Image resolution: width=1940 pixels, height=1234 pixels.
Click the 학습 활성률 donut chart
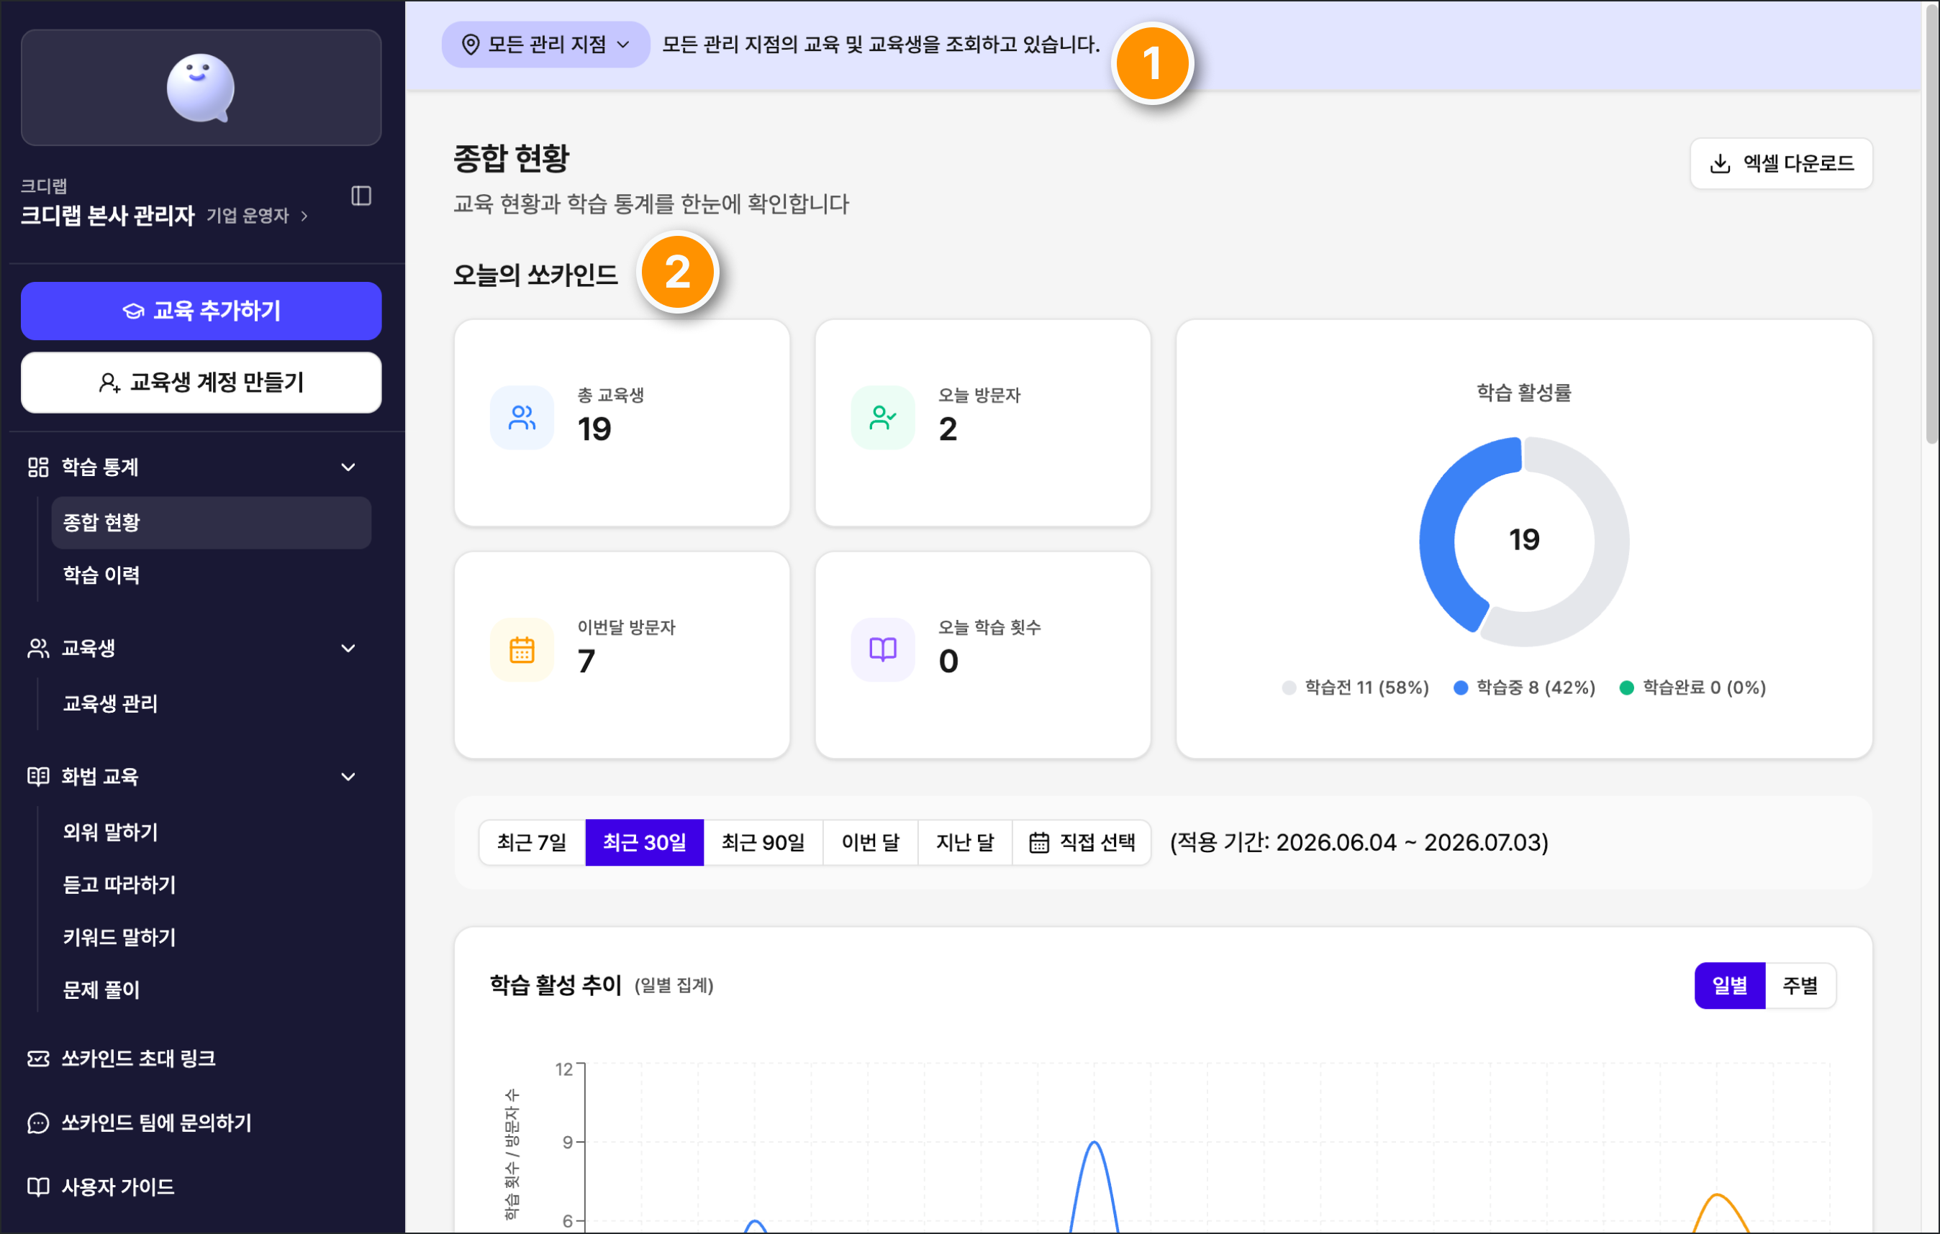(x=1523, y=541)
